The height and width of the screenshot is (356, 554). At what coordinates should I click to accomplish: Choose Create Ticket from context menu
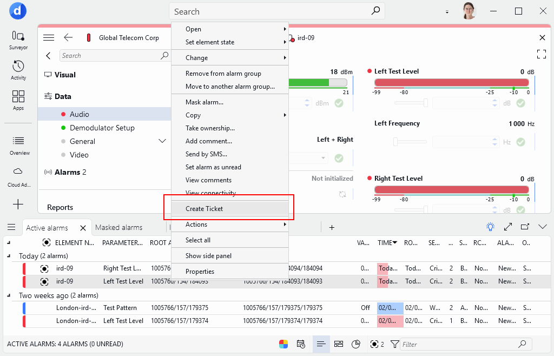tap(230, 208)
